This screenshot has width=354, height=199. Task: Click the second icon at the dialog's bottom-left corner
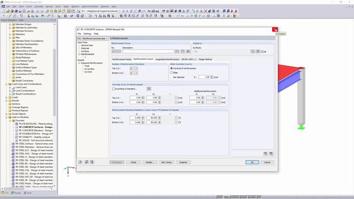86,162
